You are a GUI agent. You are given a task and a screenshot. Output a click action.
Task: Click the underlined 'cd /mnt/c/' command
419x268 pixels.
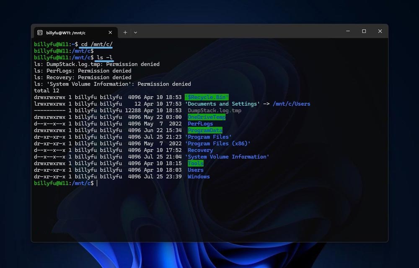(97, 44)
